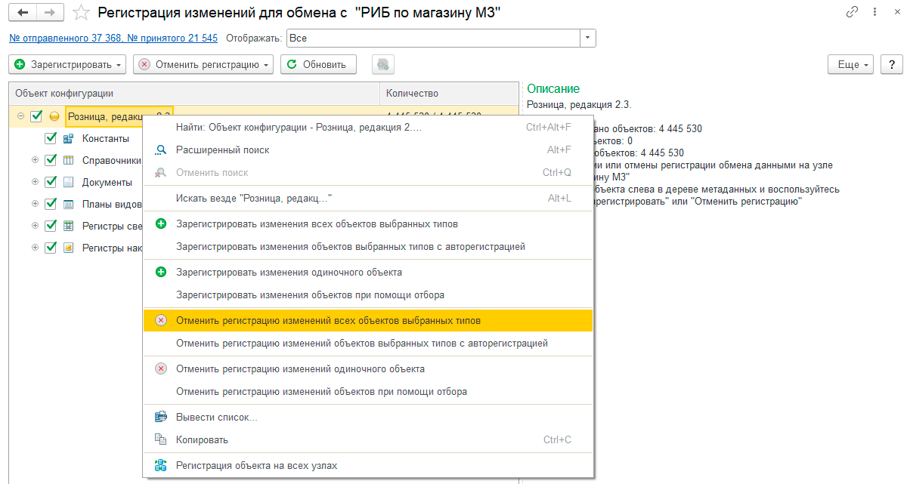Viewport: 910px width, 484px height.
Task: Go back with the left arrow button
Action: pyautogui.click(x=23, y=12)
